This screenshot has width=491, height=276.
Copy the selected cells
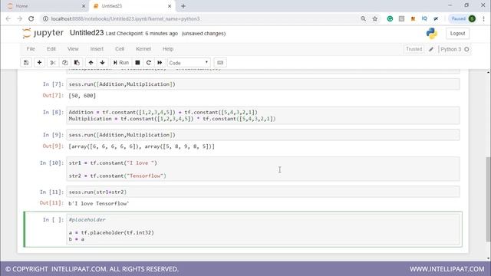pyautogui.click(x=64, y=63)
